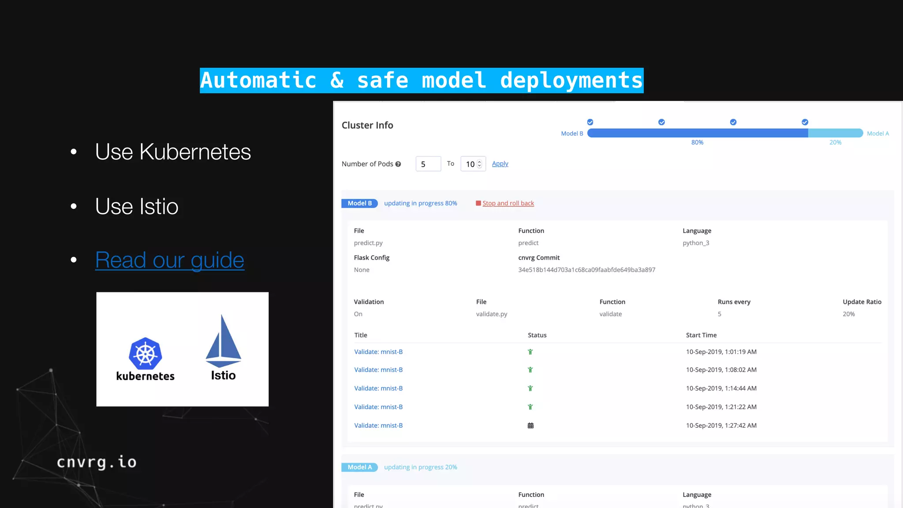Click the red stop square icon
Viewport: 903px width, 508px height.
click(x=478, y=203)
